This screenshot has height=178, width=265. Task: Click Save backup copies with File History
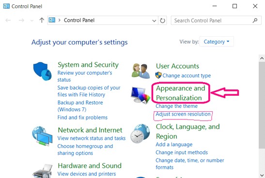89,91
